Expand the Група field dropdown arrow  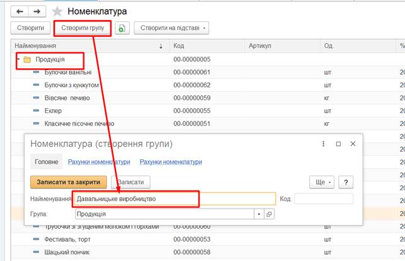(259, 214)
